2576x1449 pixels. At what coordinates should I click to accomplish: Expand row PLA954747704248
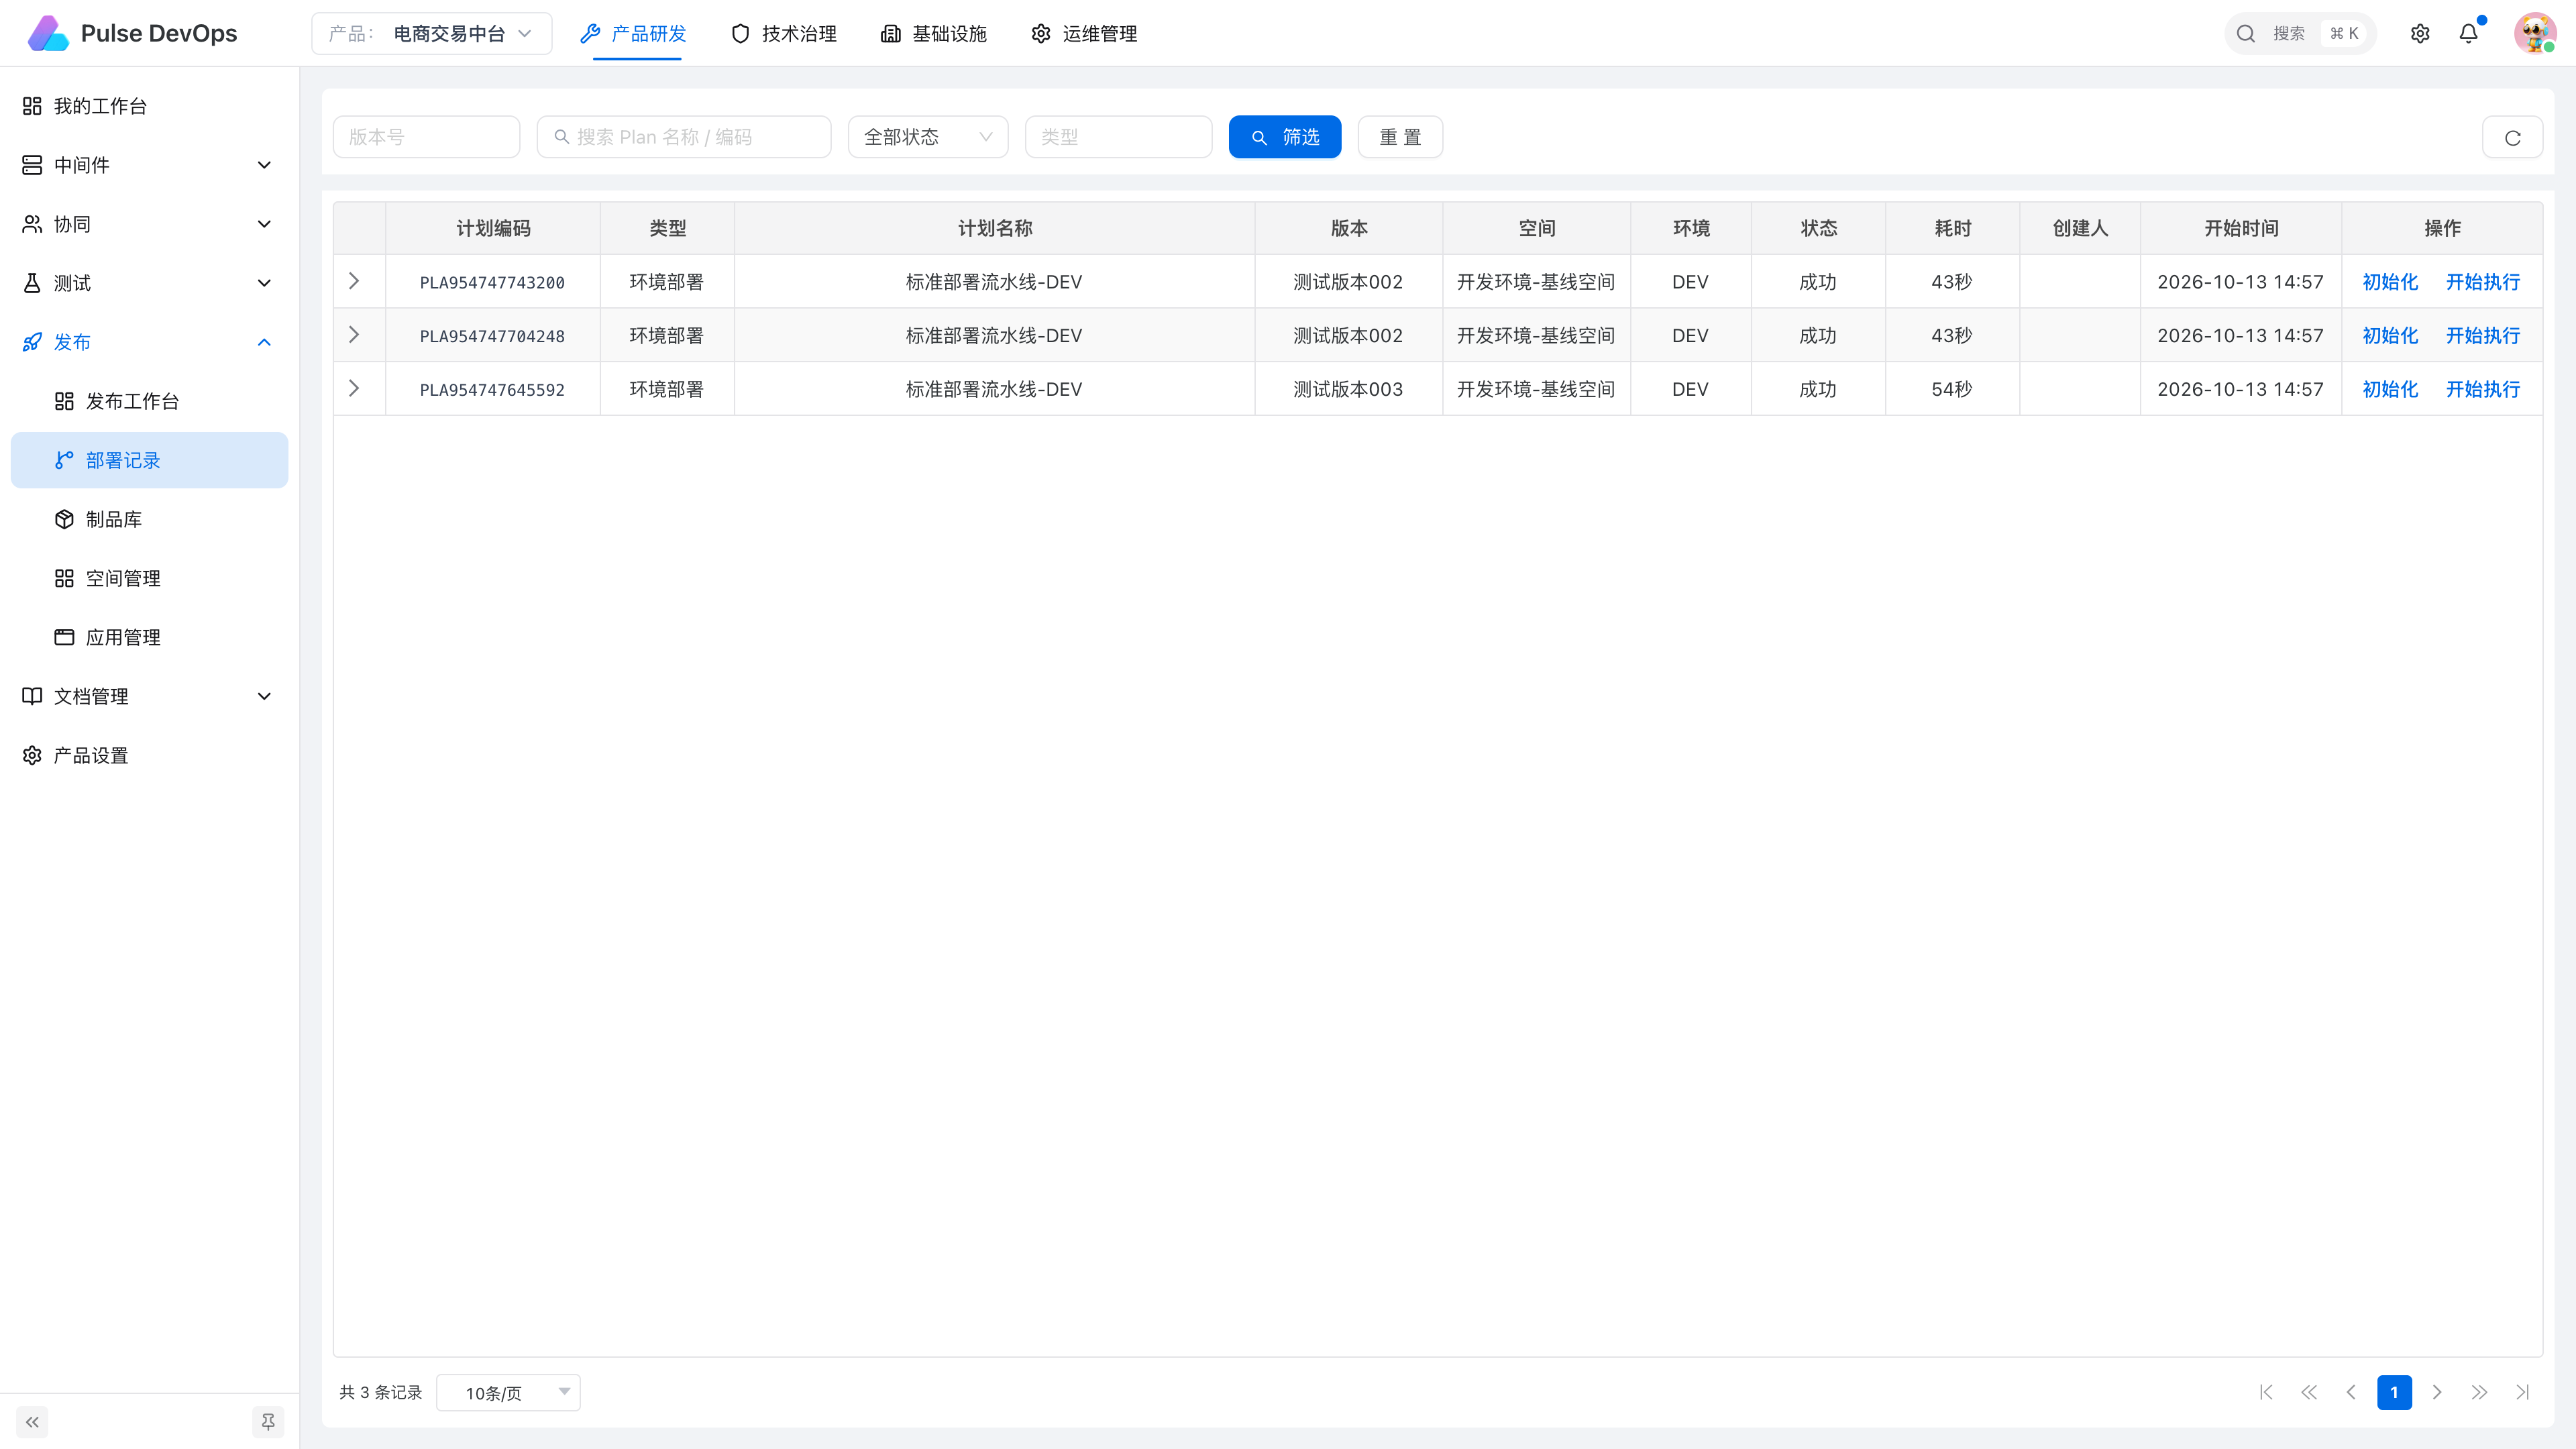[354, 335]
